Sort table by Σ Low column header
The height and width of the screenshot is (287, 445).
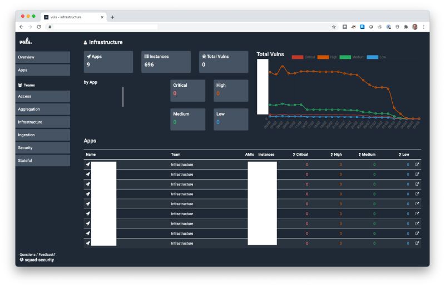pyautogui.click(x=404, y=155)
